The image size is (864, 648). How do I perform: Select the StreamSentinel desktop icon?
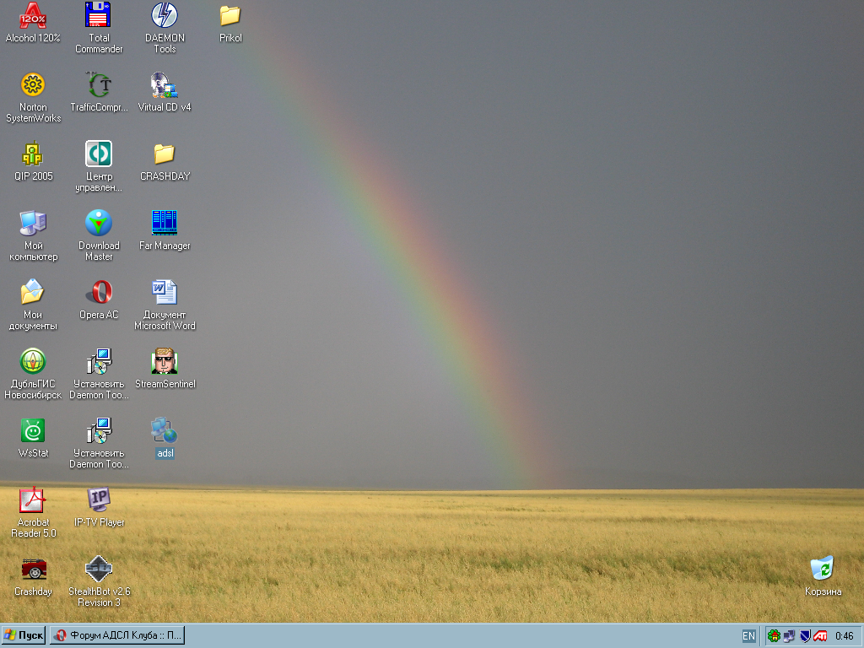pyautogui.click(x=165, y=361)
